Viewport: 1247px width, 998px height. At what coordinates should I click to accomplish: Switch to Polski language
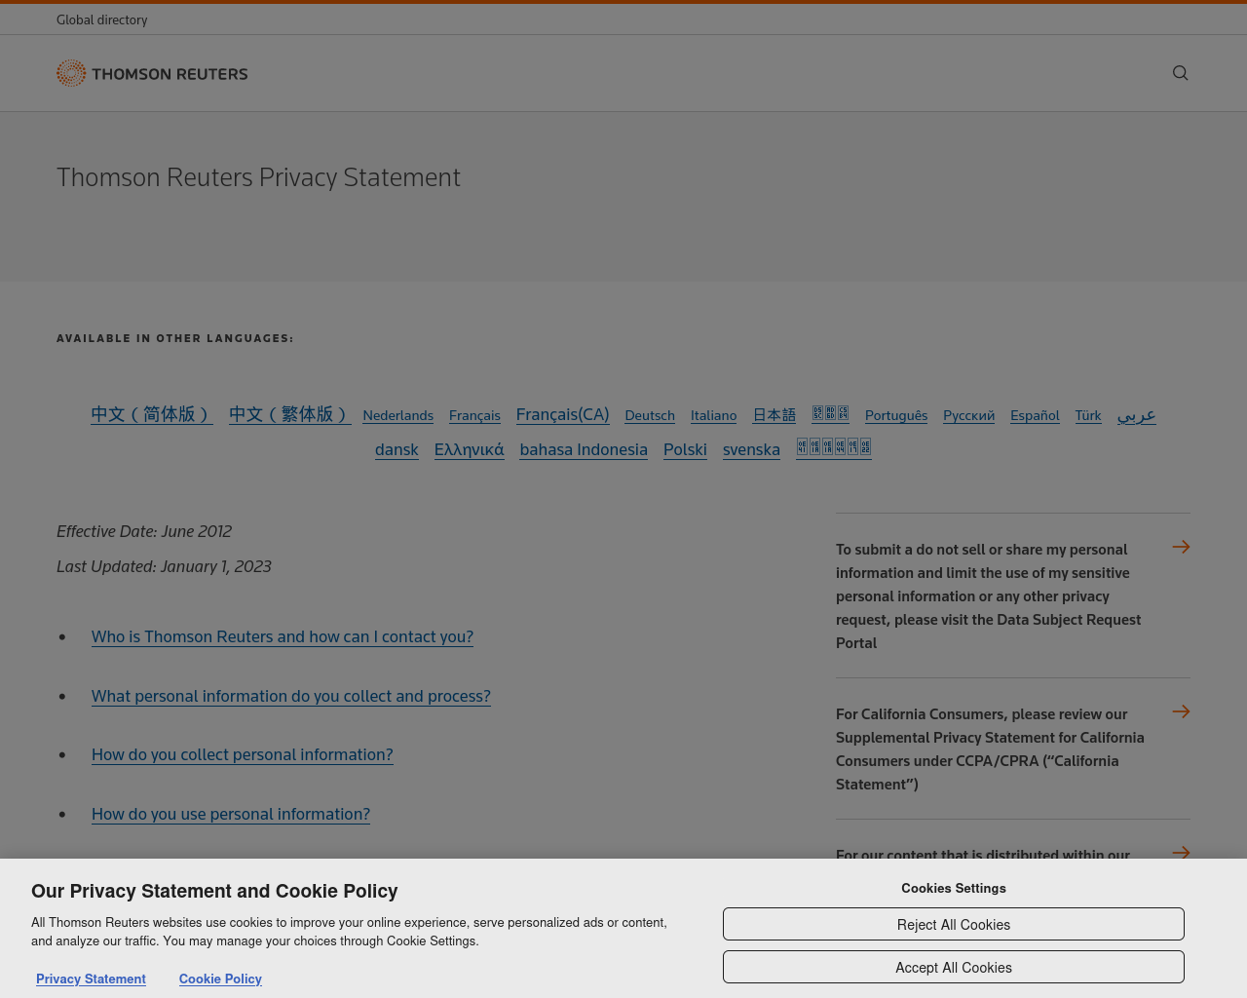click(x=685, y=449)
